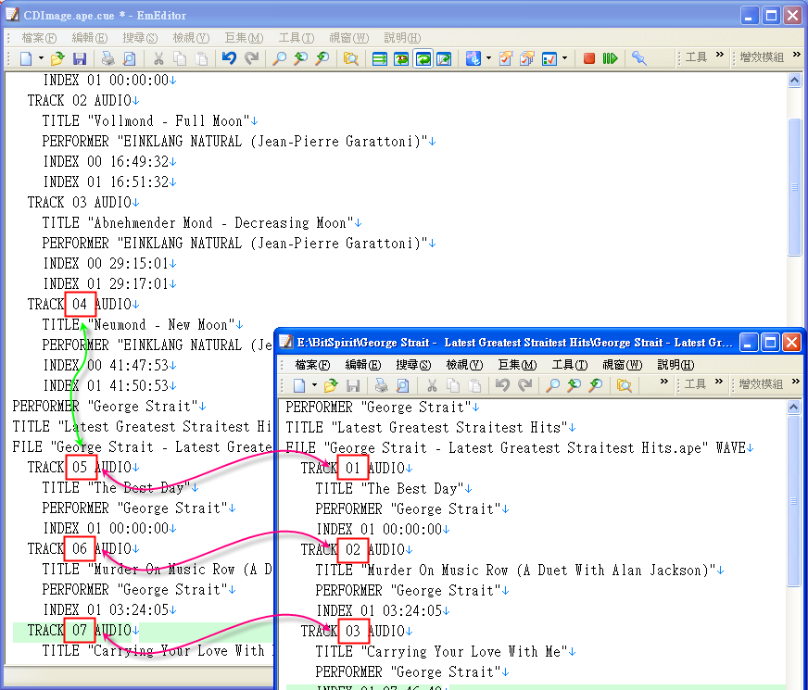808x690 pixels.
Task: Click the Undo icon in the CDImage.ape.cue window toolbar
Action: (229, 58)
